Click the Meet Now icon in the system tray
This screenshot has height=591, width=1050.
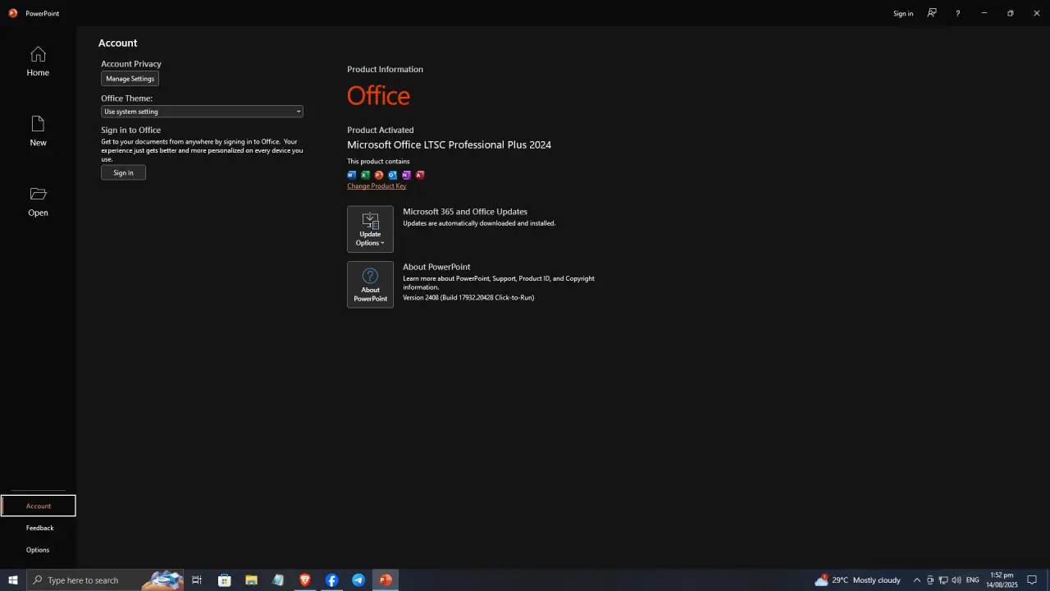930,580
